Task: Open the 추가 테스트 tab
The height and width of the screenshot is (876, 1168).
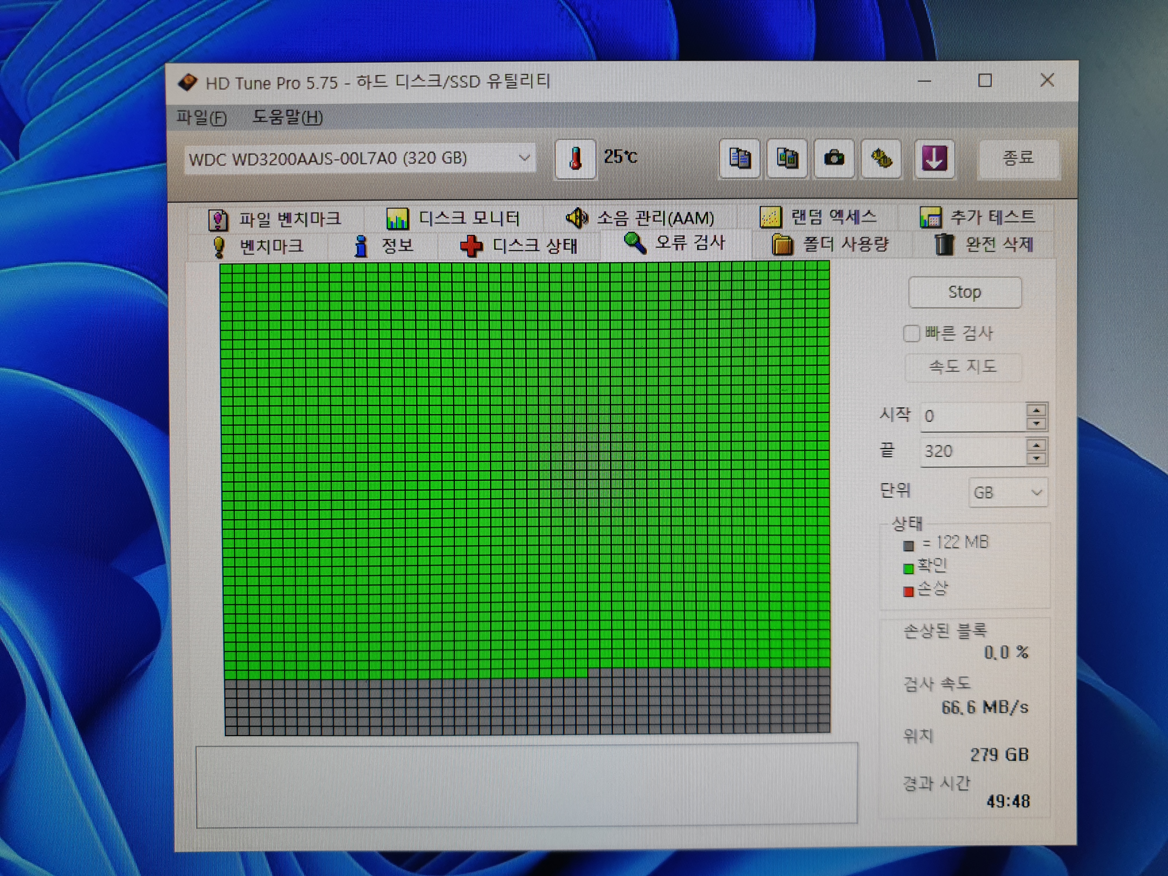Action: tap(977, 216)
